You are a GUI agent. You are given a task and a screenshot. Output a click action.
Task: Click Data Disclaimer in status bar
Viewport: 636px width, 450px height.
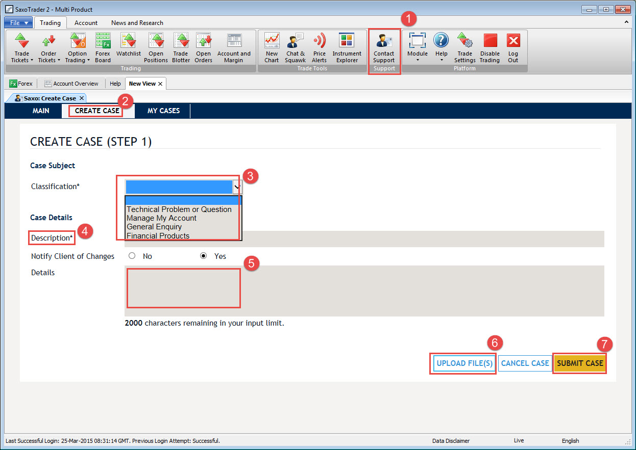coord(451,441)
